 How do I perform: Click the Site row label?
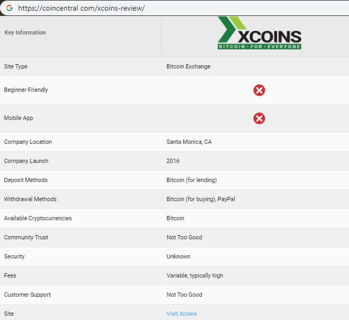pyautogui.click(x=9, y=314)
